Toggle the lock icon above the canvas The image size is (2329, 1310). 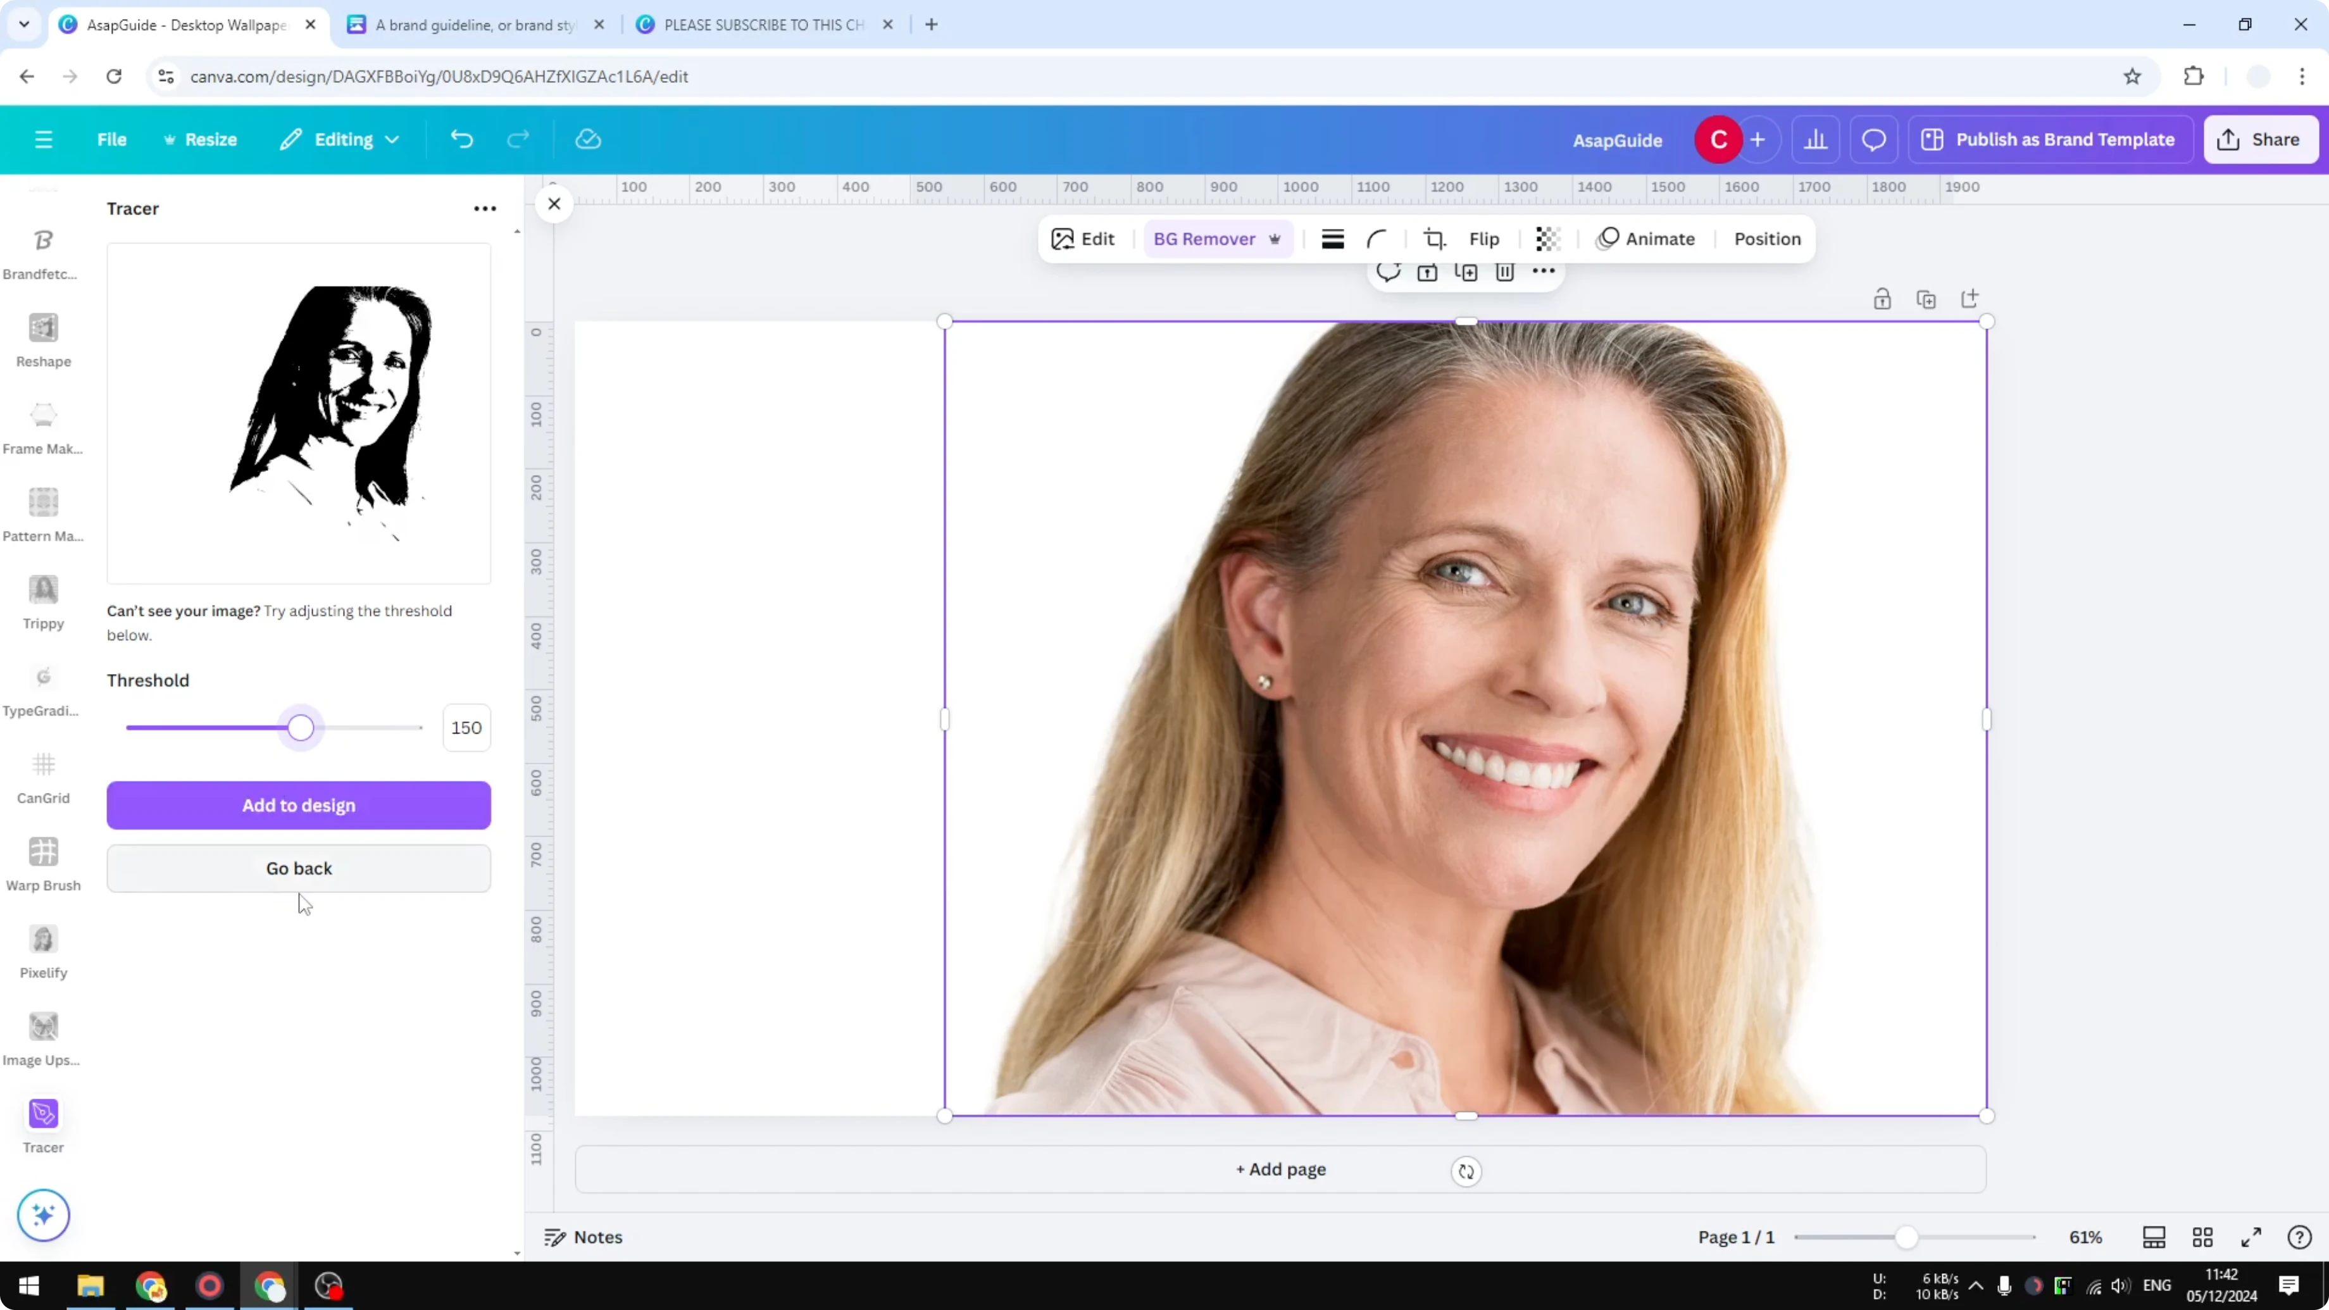[1882, 298]
